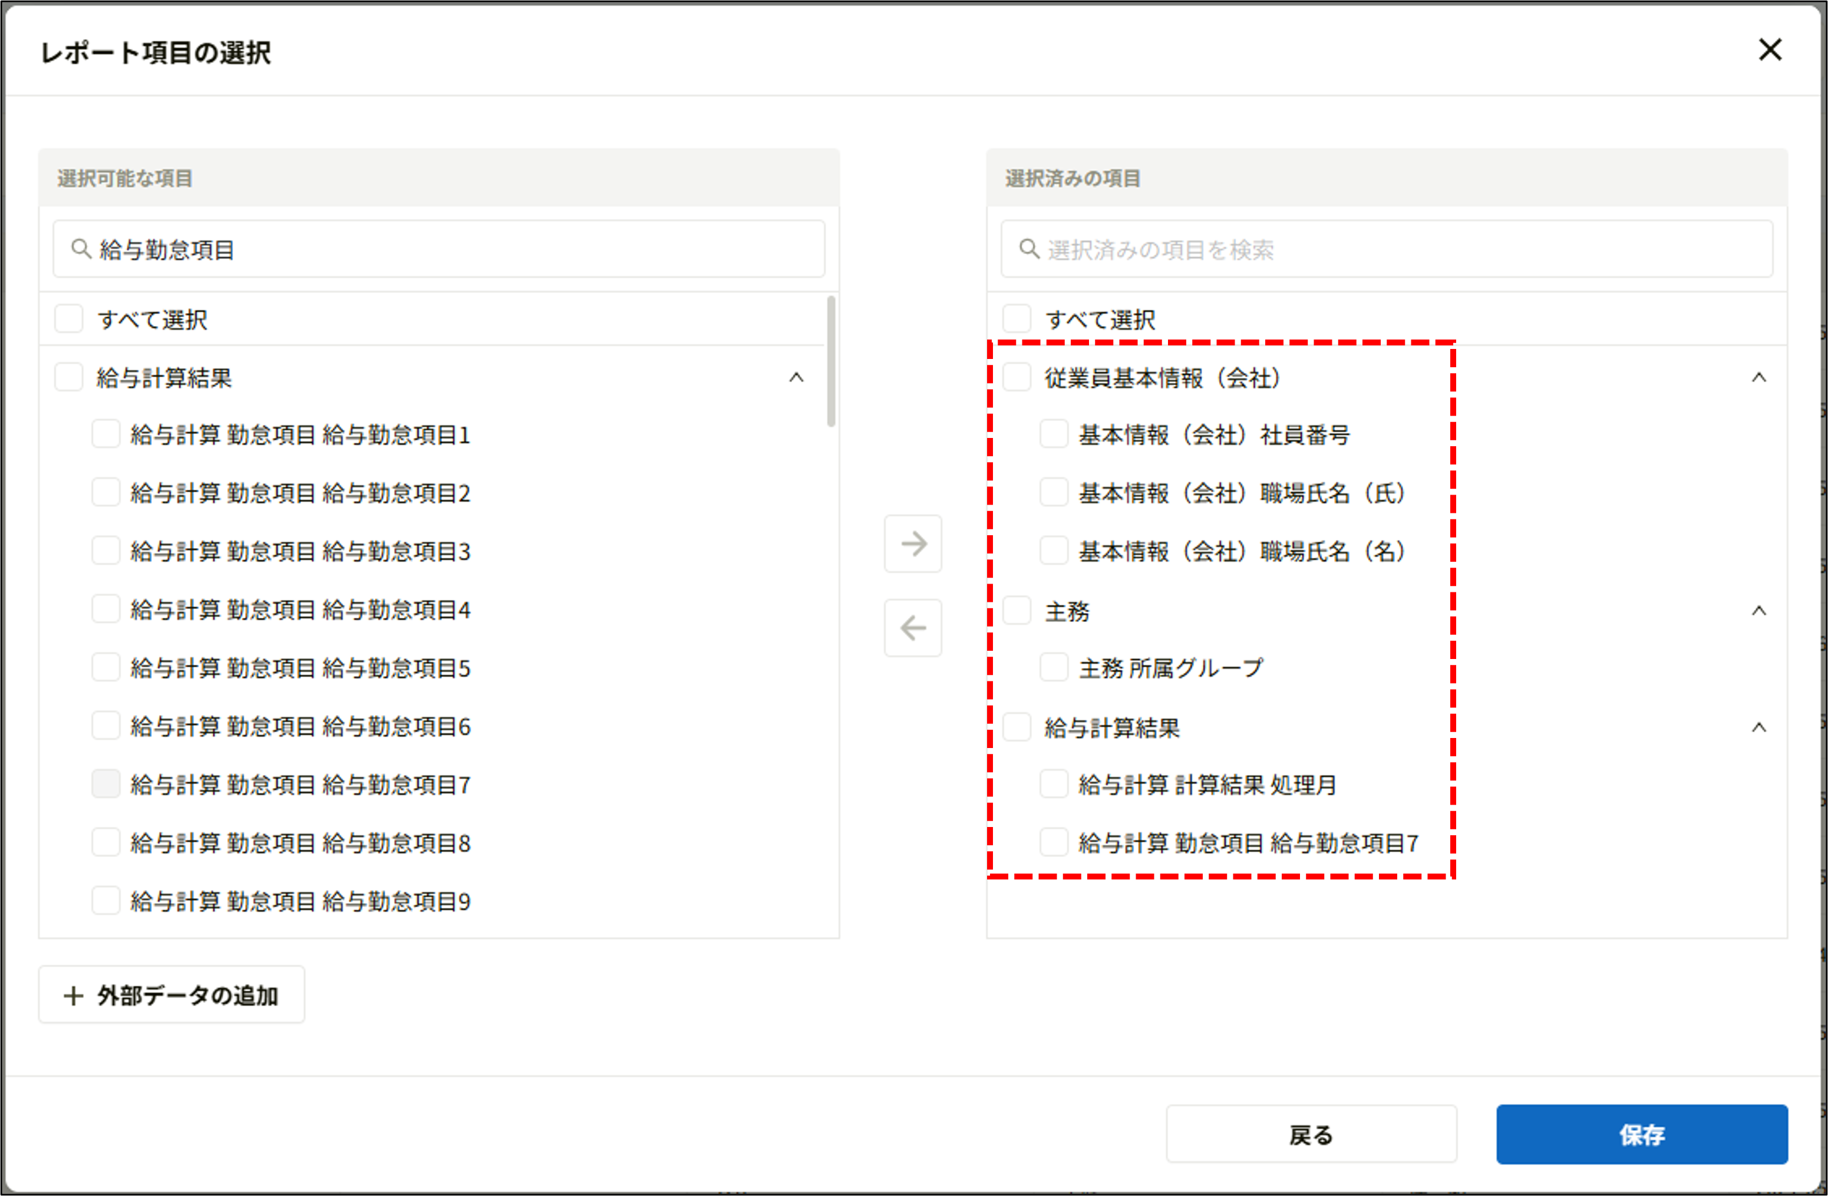Screen dimensions: 1828x1196
Task: Click the plus icon for 外部データの追加
Action: pos(74,996)
